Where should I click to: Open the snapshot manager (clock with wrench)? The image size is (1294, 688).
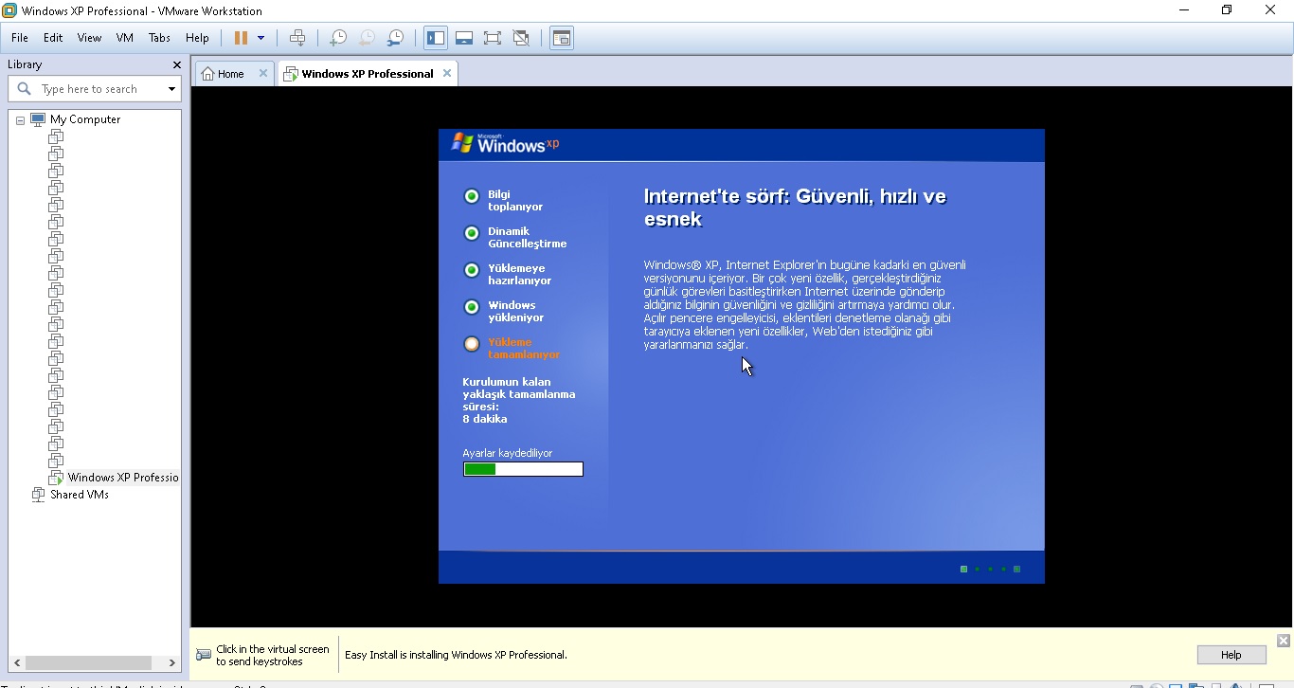pos(396,38)
